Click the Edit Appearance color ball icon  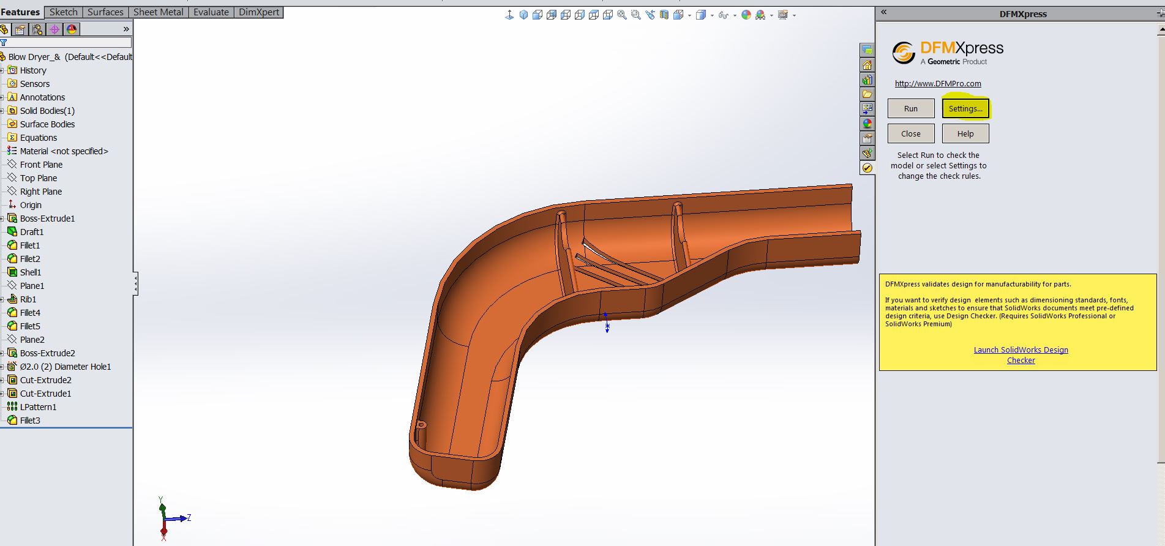click(746, 15)
